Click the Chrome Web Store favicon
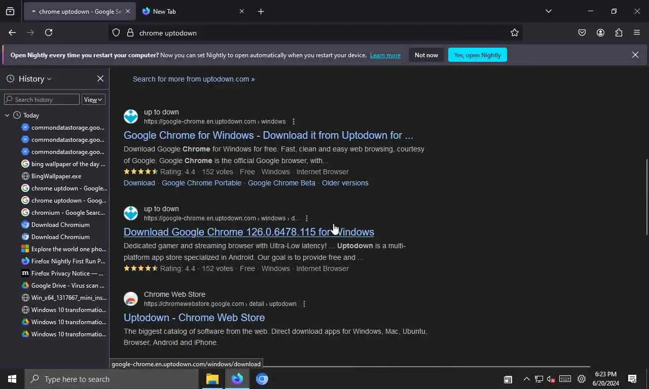The height and width of the screenshot is (389, 649). pyautogui.click(x=131, y=299)
